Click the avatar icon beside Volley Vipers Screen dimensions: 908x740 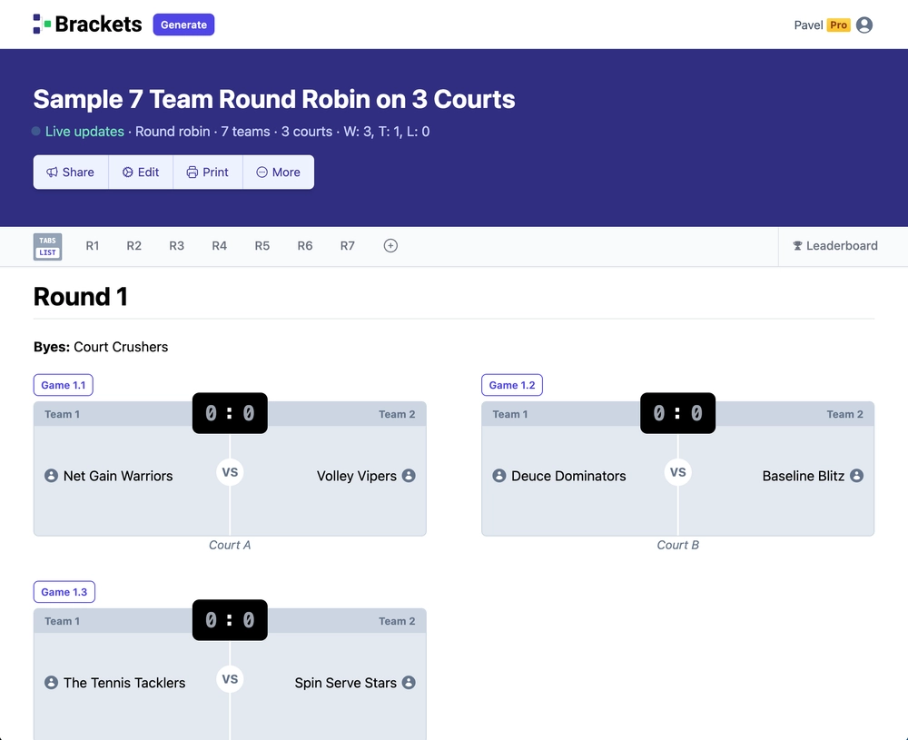tap(409, 476)
